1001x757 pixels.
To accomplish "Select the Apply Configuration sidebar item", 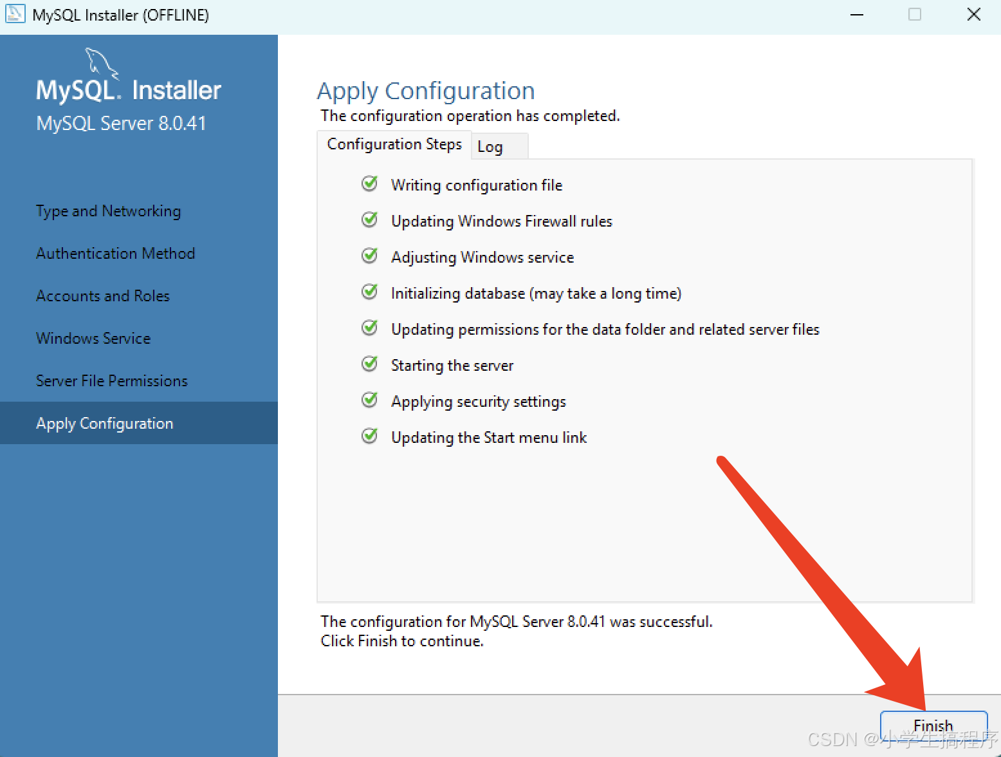I will [x=105, y=424].
